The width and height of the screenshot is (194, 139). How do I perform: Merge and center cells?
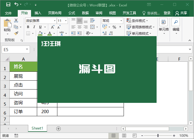(92, 27)
